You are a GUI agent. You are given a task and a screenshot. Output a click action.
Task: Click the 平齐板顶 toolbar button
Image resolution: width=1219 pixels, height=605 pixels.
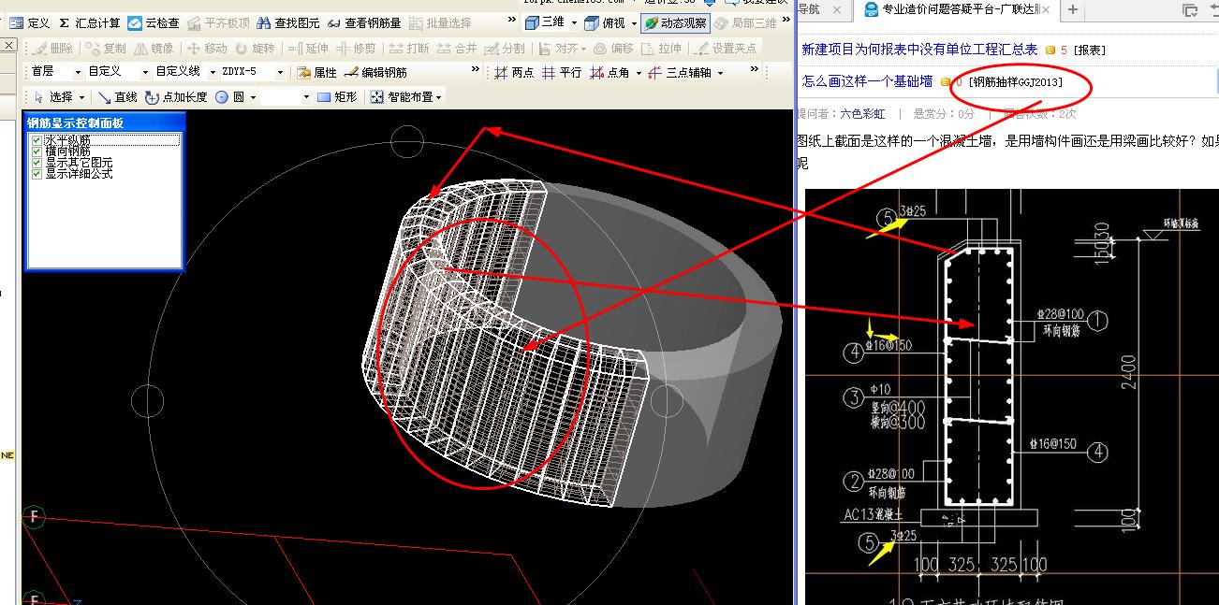tap(217, 22)
